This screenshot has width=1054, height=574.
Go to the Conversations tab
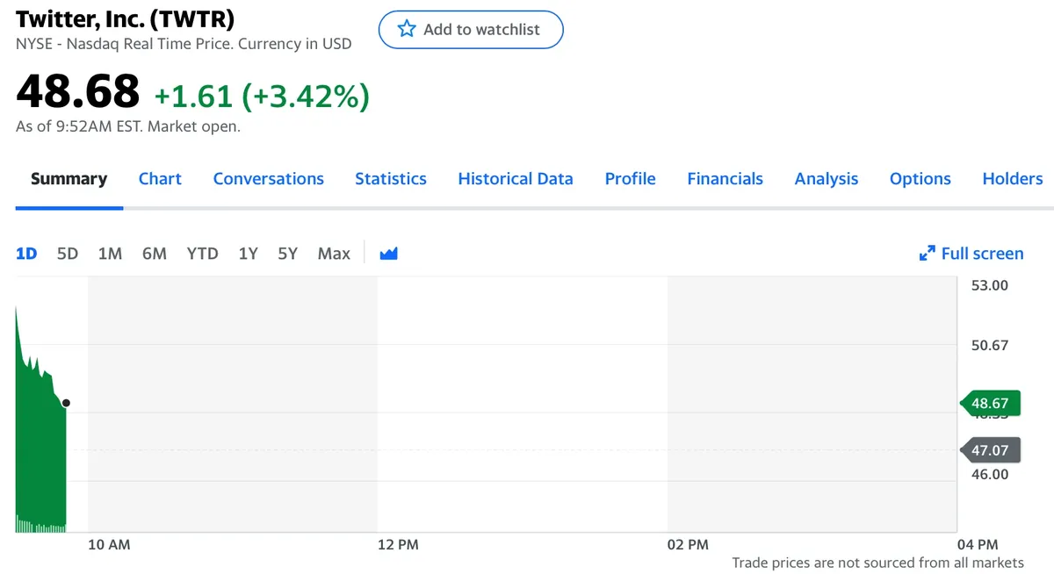tap(268, 179)
